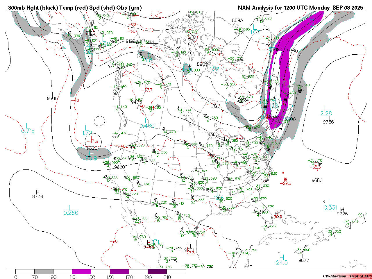Click the red -44.8 temperature label
This screenshot has width=372, height=279.
click(93, 142)
